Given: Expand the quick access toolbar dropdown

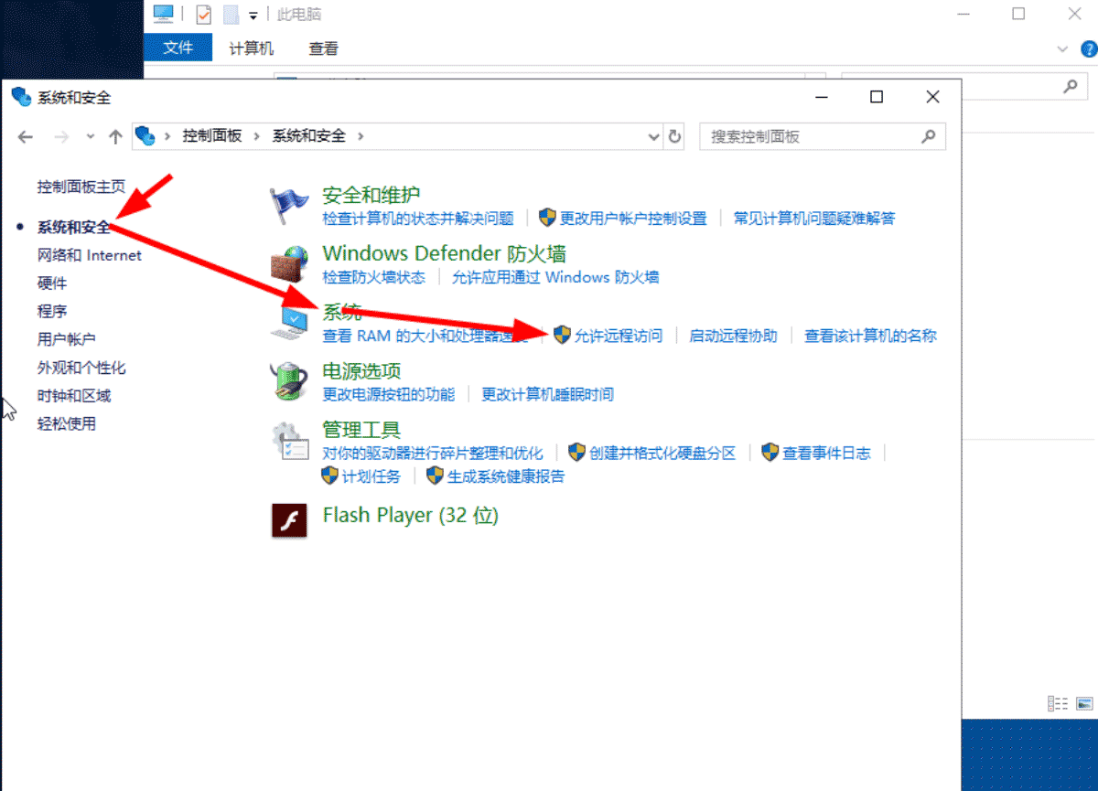Looking at the screenshot, I should tap(253, 16).
